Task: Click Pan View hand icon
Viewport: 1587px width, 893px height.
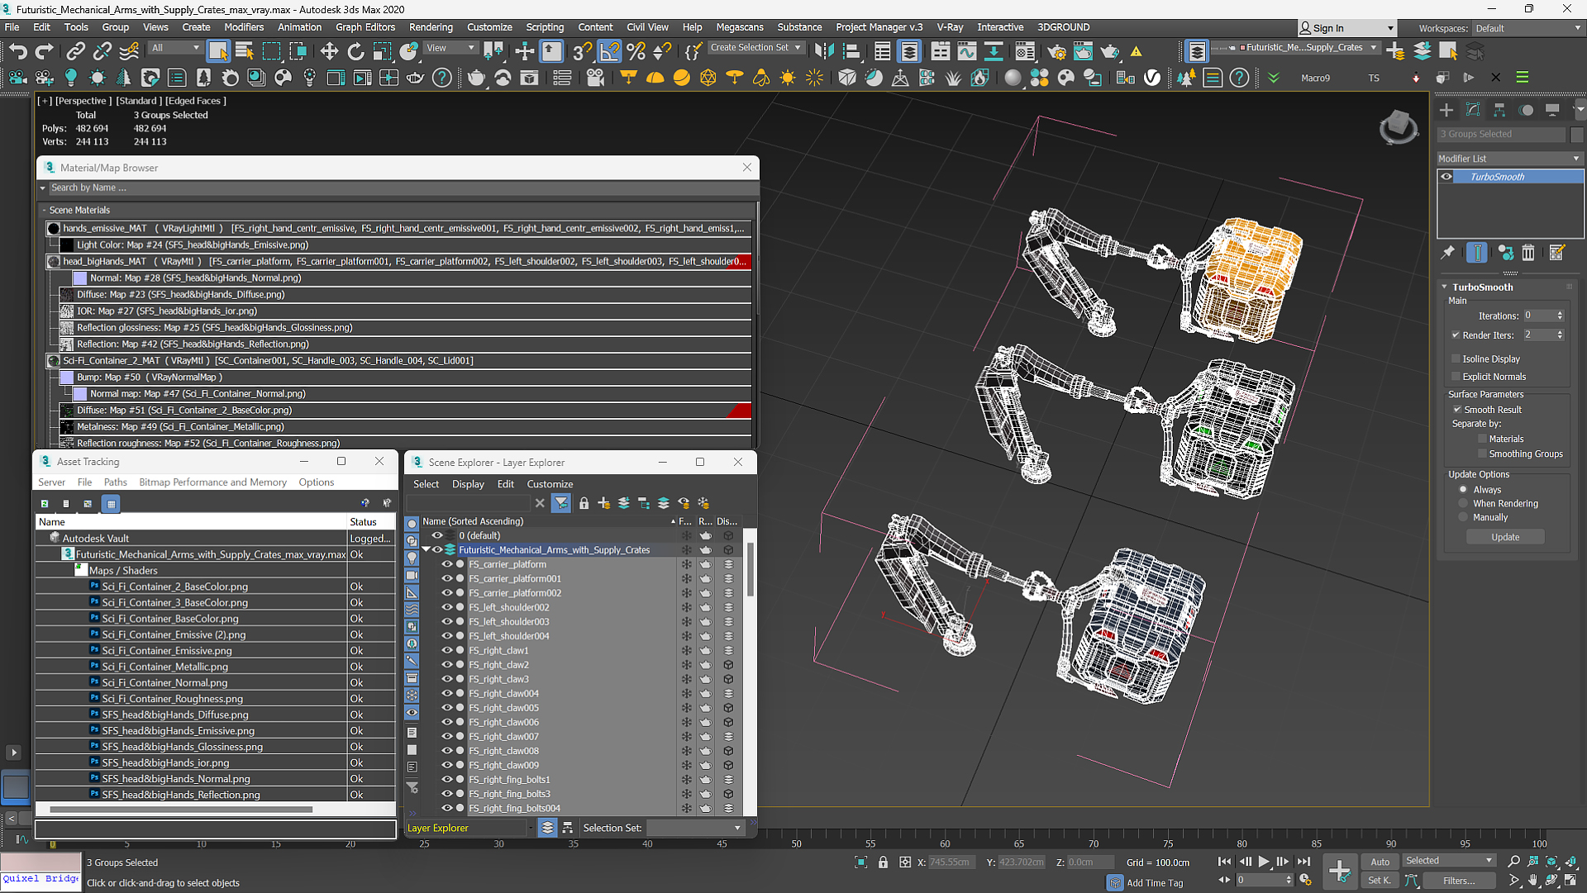Action: pos(1533,881)
